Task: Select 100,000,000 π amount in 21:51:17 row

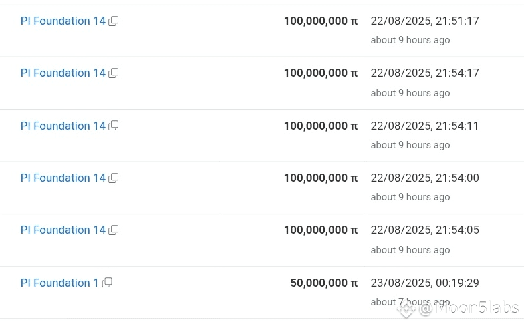Action: click(x=321, y=21)
